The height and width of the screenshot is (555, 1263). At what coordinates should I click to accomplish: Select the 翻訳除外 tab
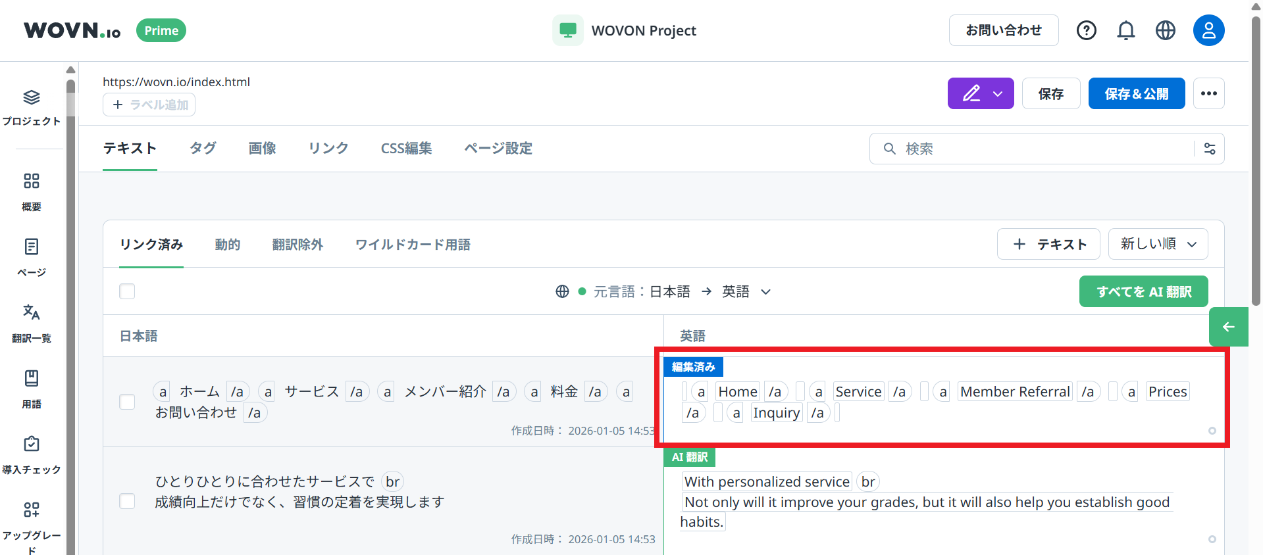(x=297, y=245)
